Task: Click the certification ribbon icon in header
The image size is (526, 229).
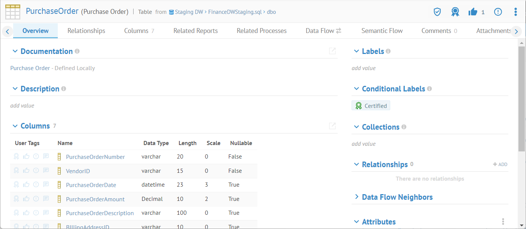Action: (455, 12)
